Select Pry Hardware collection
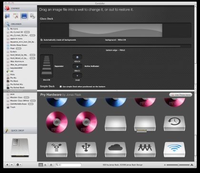200x173 pixels. 20,91
